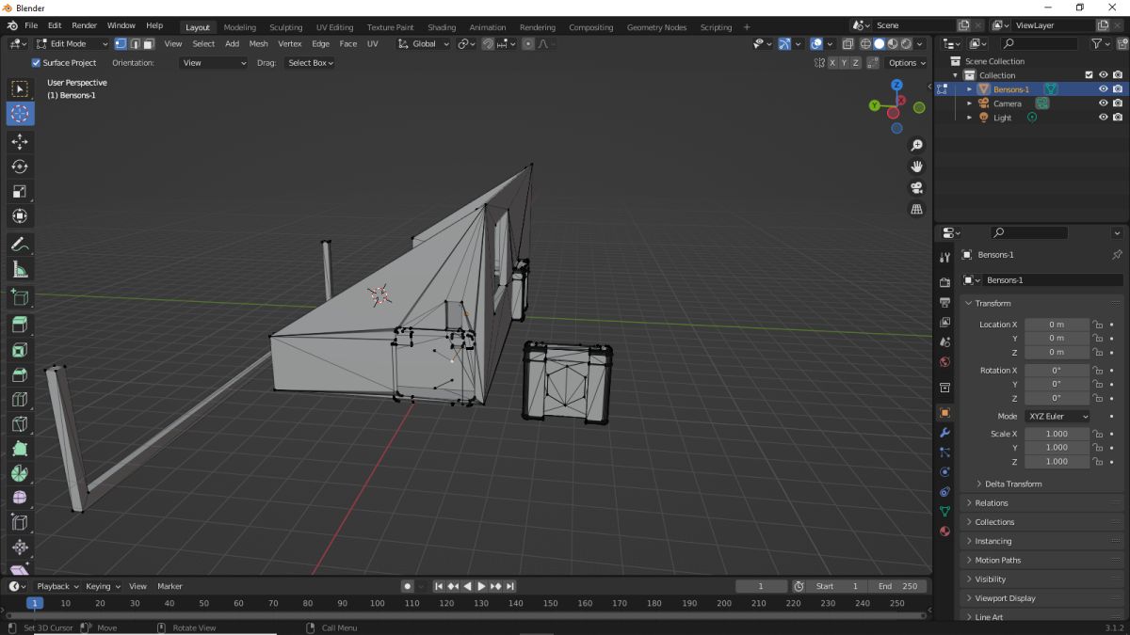Toggle camera view icon in viewport
Image resolution: width=1130 pixels, height=635 pixels.
coord(916,188)
